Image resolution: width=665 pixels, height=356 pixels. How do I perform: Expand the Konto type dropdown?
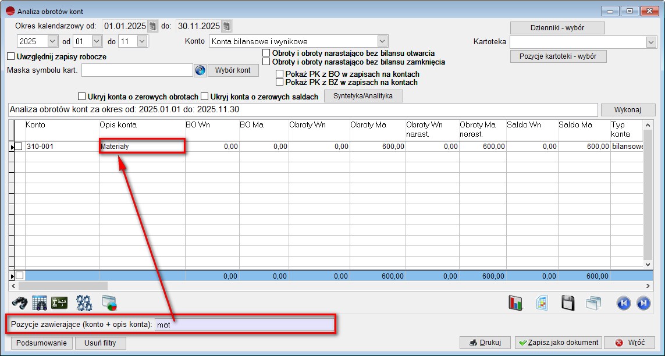coord(382,41)
